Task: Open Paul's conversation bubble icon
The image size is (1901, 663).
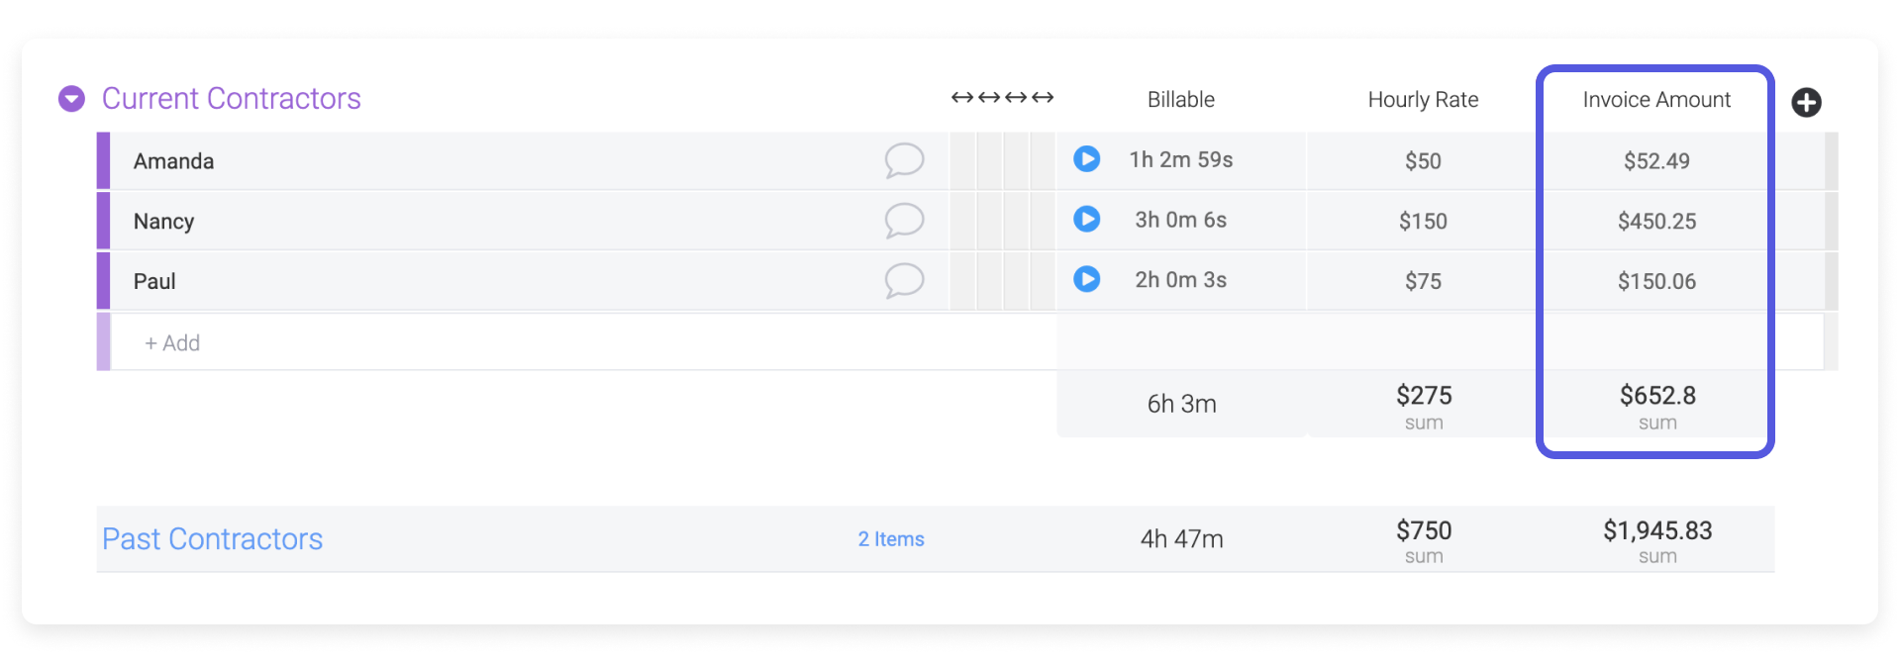Action: 904,281
